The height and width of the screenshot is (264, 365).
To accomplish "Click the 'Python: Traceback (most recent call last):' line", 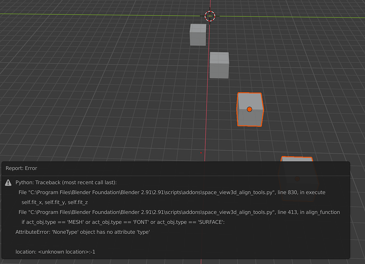I will coord(66,183).
